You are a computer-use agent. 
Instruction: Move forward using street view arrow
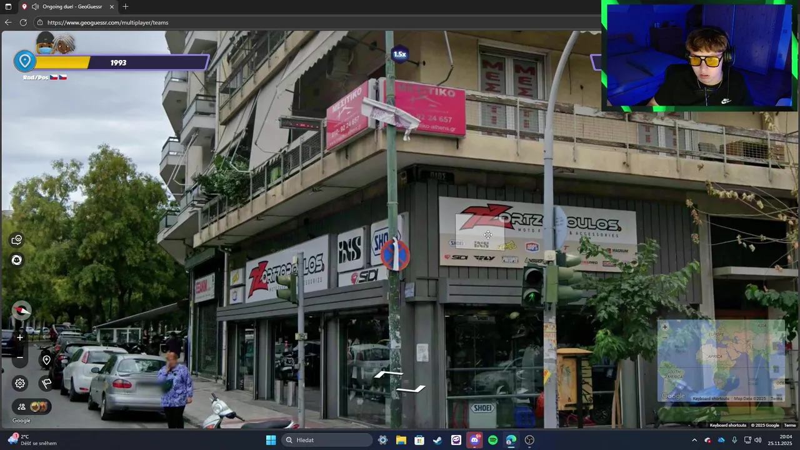[389, 374]
